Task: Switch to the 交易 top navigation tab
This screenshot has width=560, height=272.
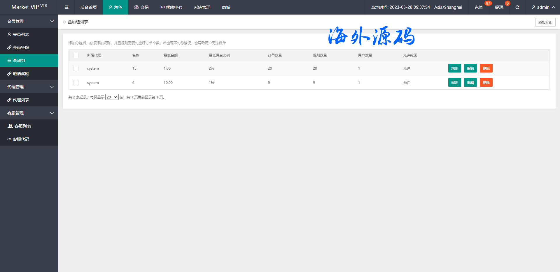Action: pos(141,7)
